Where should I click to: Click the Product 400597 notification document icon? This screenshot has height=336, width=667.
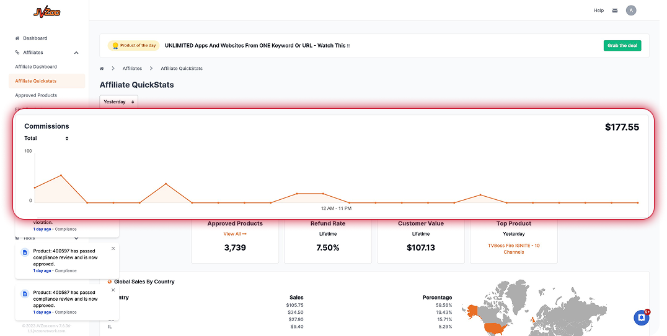[25, 252]
